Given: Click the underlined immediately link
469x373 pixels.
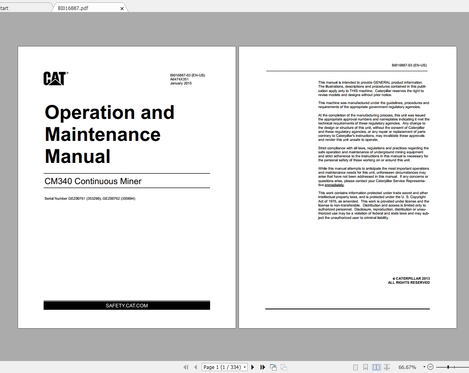Looking at the screenshot, I should pyautogui.click(x=335, y=185).
